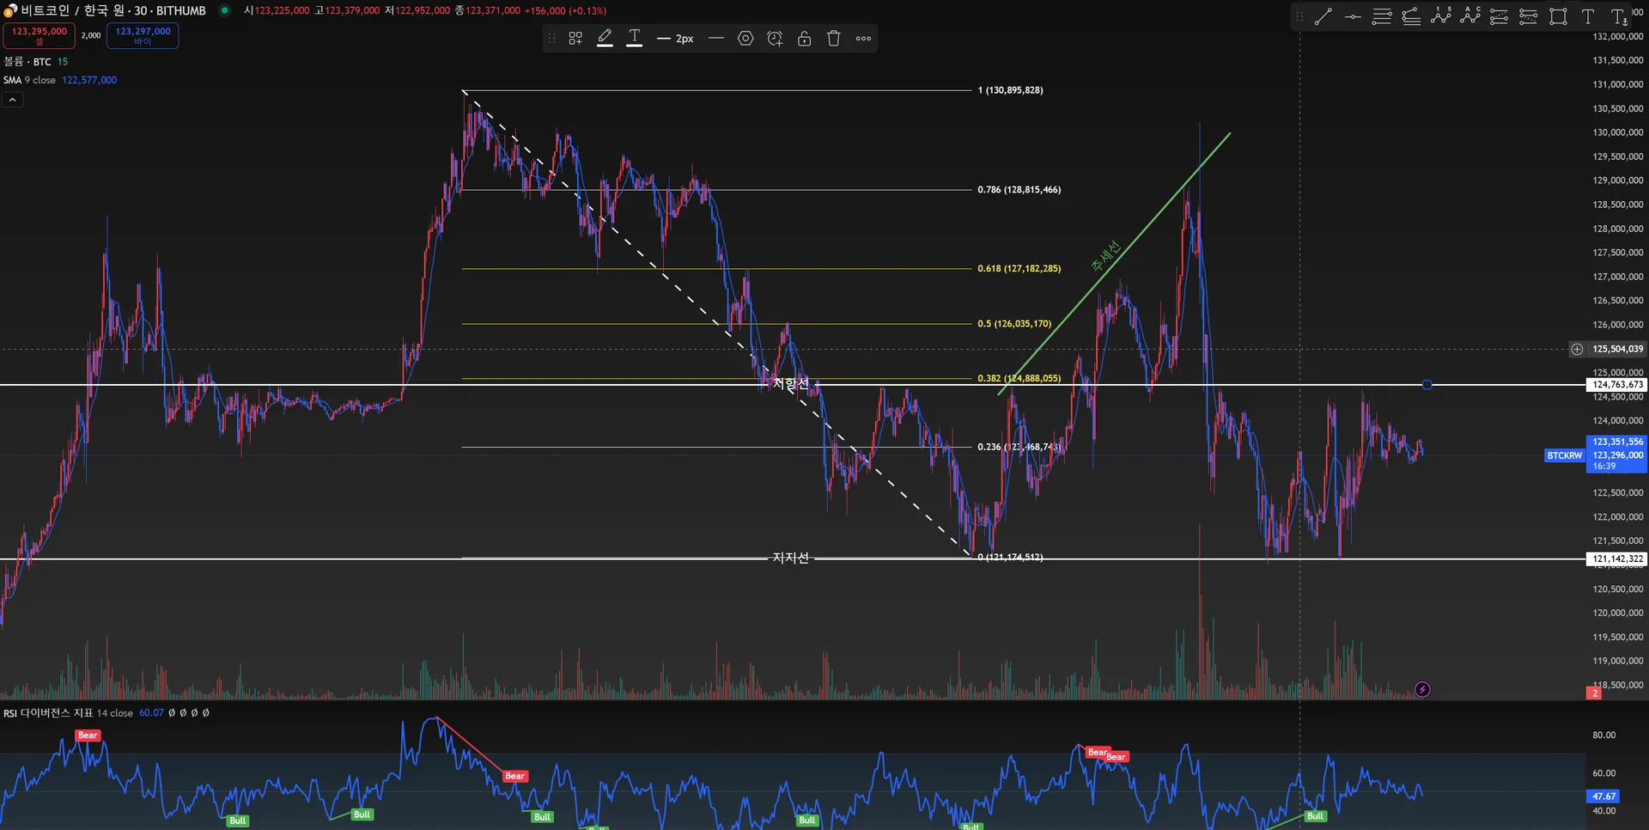Image resolution: width=1649 pixels, height=830 pixels.
Task: Select the Elliott Impulse Wave 1-5 tool
Action: 1440,16
